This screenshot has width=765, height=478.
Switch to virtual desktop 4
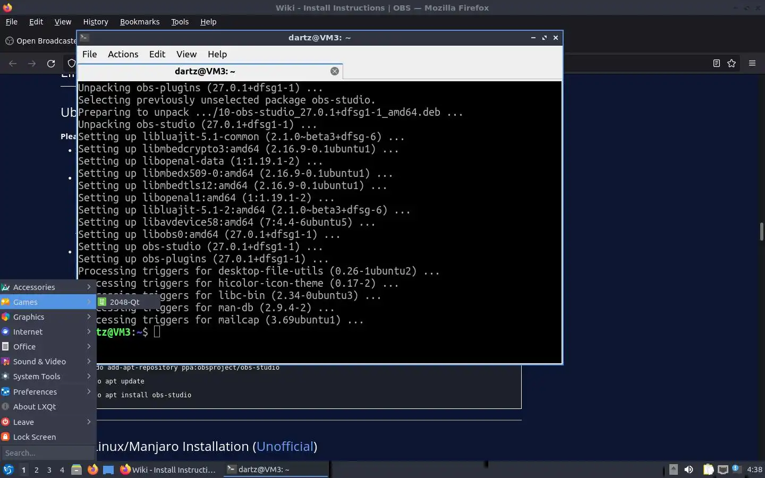(x=62, y=470)
